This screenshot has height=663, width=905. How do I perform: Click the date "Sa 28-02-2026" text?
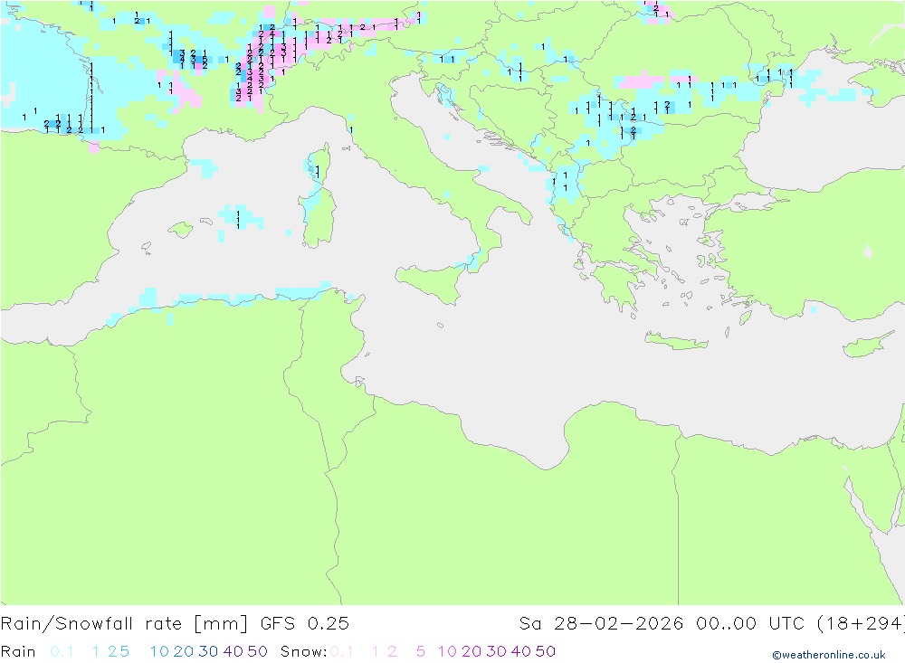click(x=601, y=624)
